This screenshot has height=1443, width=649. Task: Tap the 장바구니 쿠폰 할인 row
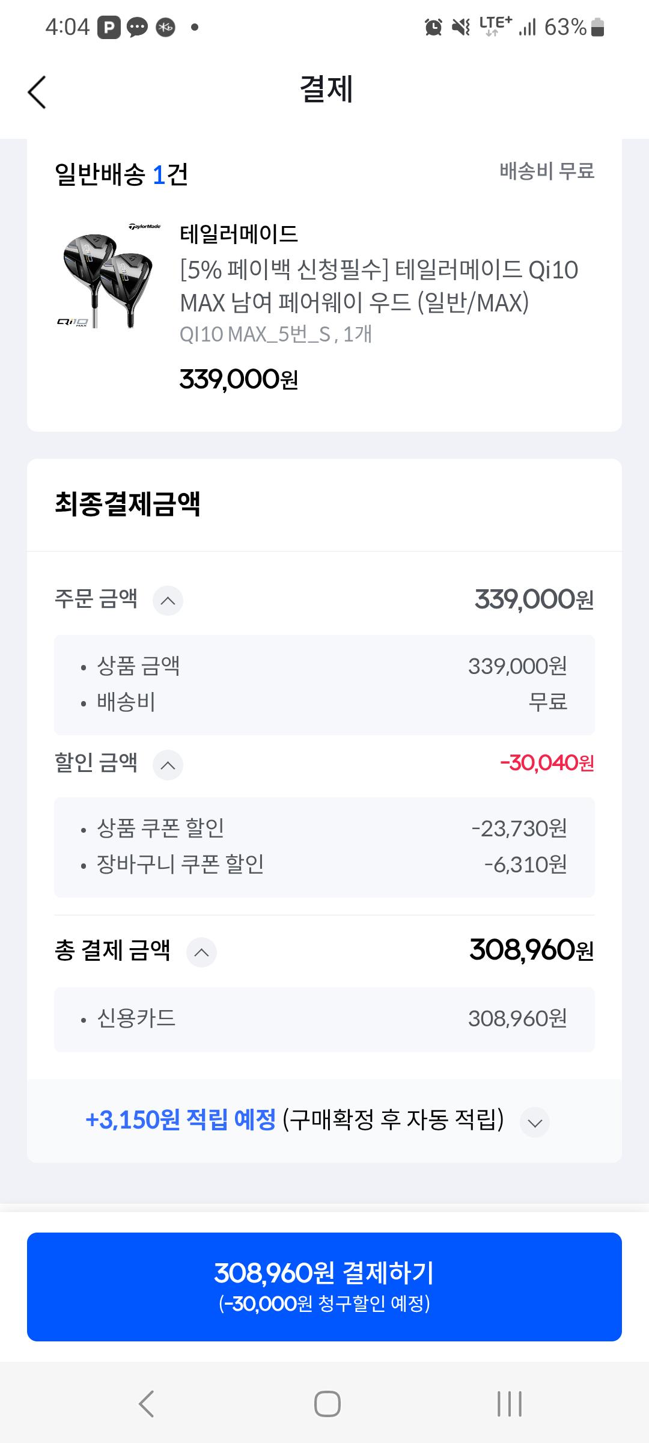[x=324, y=865]
